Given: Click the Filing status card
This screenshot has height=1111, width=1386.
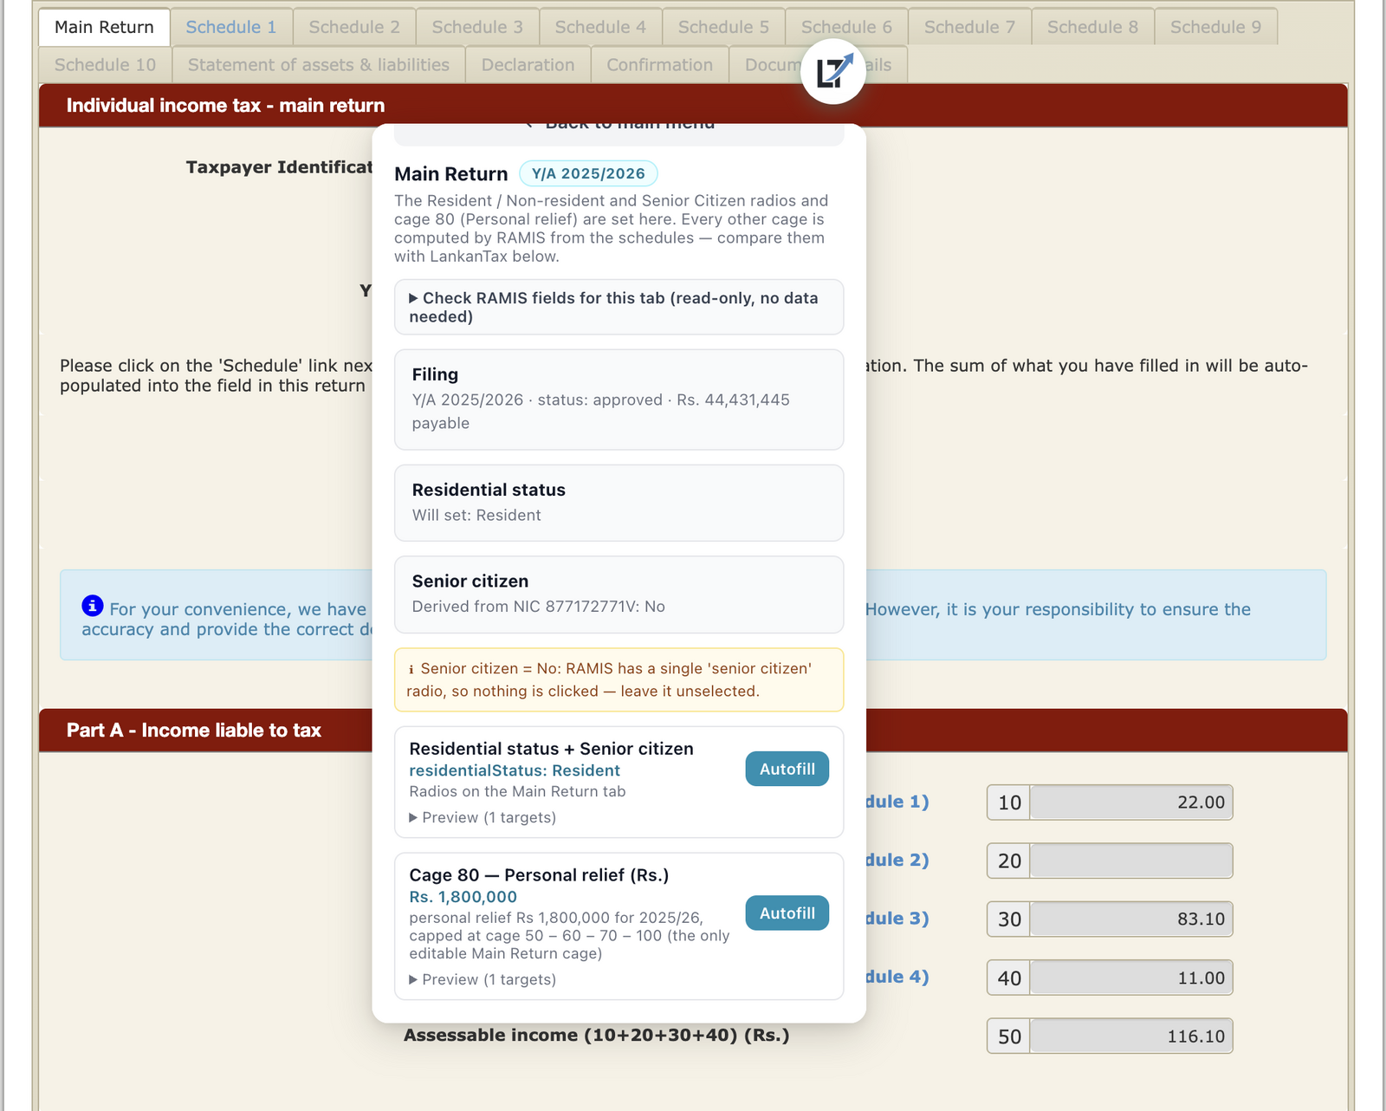Looking at the screenshot, I should (619, 400).
